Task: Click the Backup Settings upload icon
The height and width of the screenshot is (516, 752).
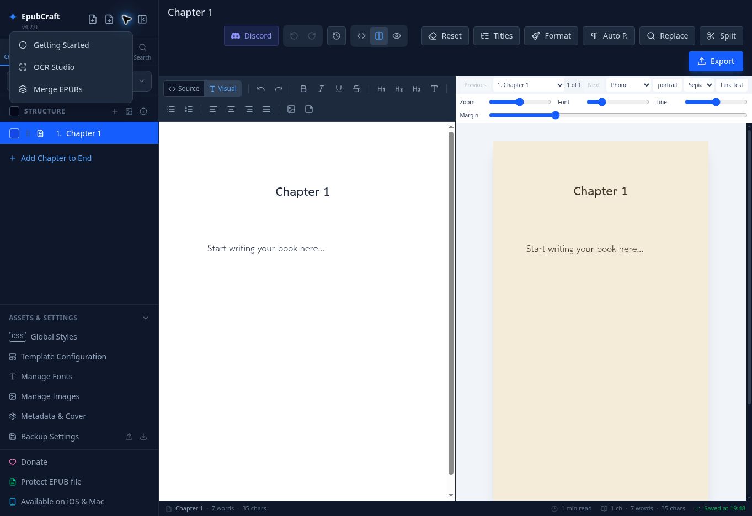Action: tap(129, 437)
